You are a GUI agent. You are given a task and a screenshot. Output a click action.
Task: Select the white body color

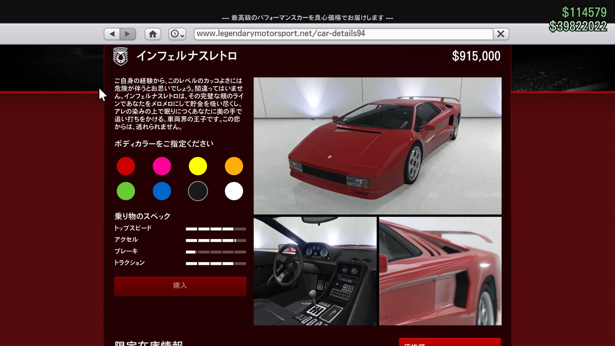(x=234, y=191)
